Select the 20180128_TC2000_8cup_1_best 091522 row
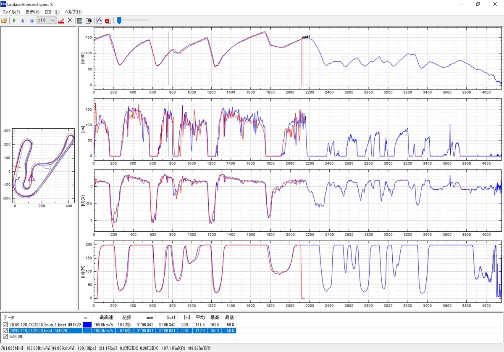 point(119,325)
